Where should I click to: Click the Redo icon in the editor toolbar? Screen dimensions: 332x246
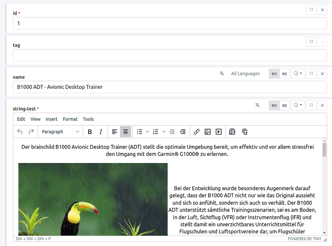point(31,132)
